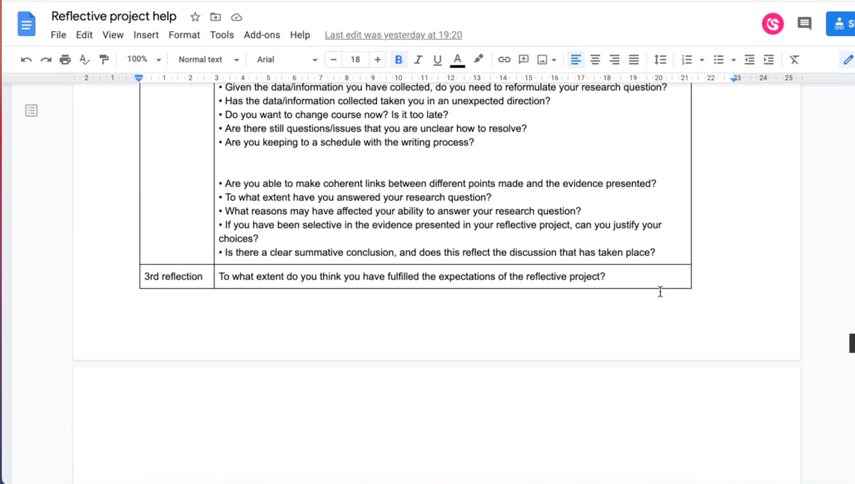Open the Arial font dropdown

click(x=286, y=60)
